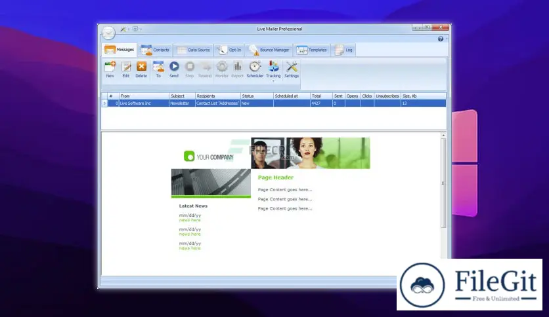Viewport: 549px width, 317px height.
Task: Open the Data Source tab
Action: 193,50
